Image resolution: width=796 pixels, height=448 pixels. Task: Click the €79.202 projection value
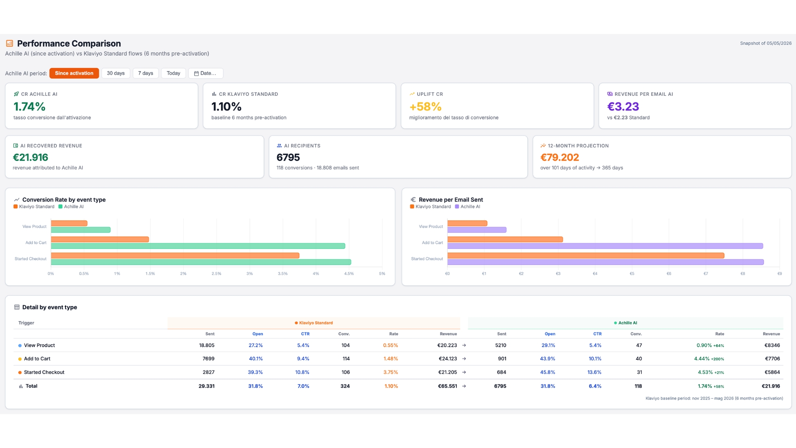click(560, 158)
